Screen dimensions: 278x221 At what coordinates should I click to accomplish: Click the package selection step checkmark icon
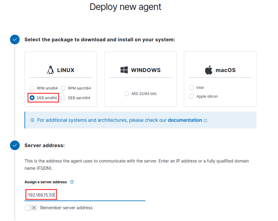15,40
